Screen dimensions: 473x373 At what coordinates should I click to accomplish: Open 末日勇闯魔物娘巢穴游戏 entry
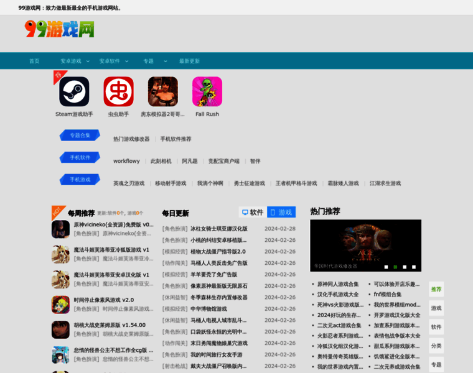coord(219,343)
